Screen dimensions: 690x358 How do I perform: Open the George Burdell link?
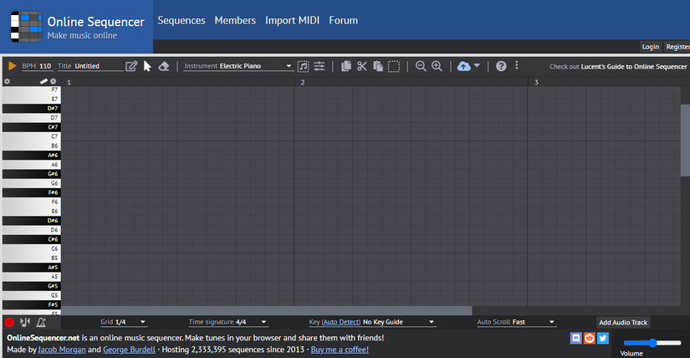point(129,350)
